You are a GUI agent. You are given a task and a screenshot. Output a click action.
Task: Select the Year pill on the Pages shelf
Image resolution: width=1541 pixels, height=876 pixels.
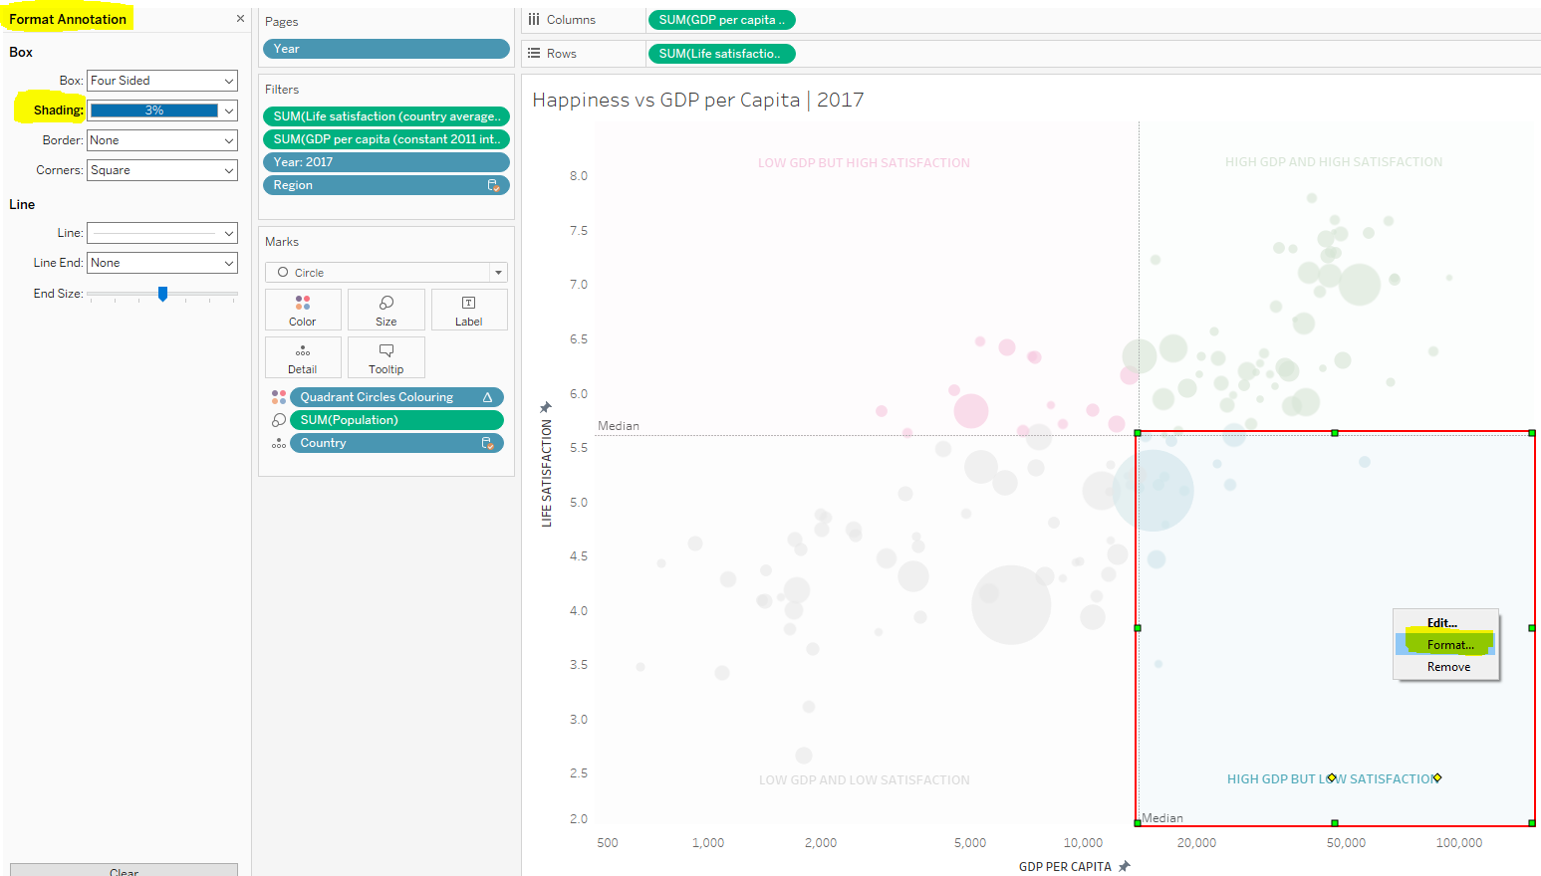(385, 48)
